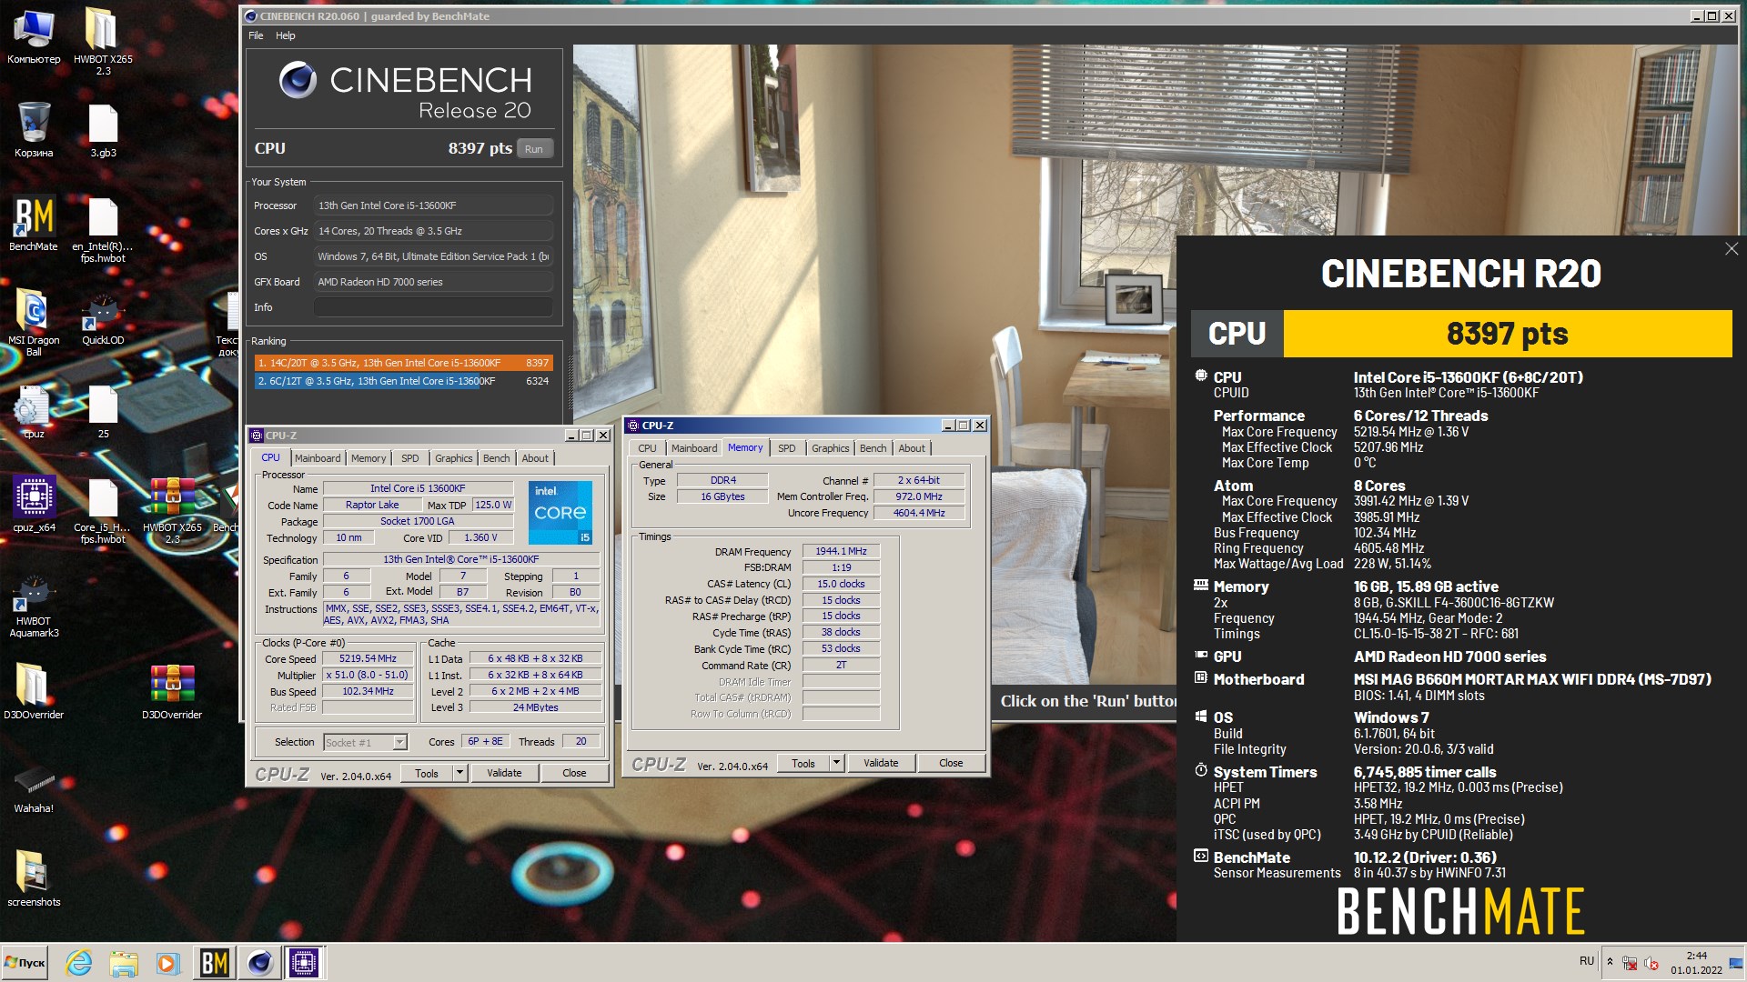Open the D3DOverrider archive icon
The image size is (1747, 982).
[172, 691]
